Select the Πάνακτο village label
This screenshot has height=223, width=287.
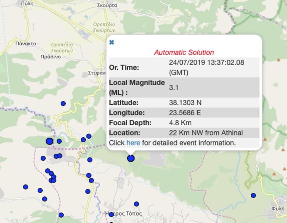(26, 43)
